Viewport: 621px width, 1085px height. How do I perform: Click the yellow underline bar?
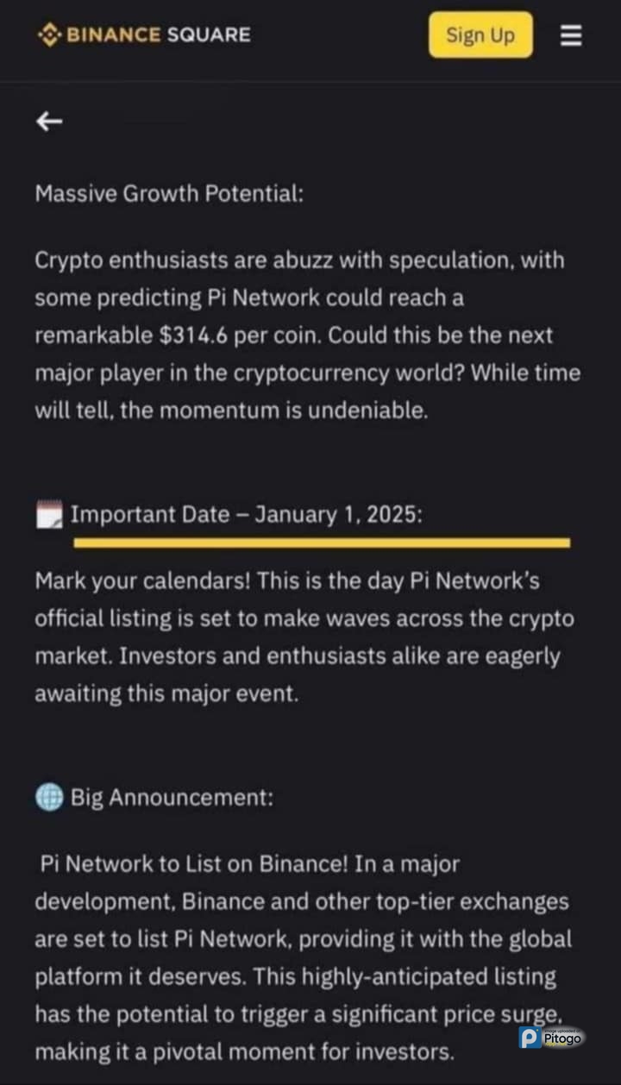[322, 542]
